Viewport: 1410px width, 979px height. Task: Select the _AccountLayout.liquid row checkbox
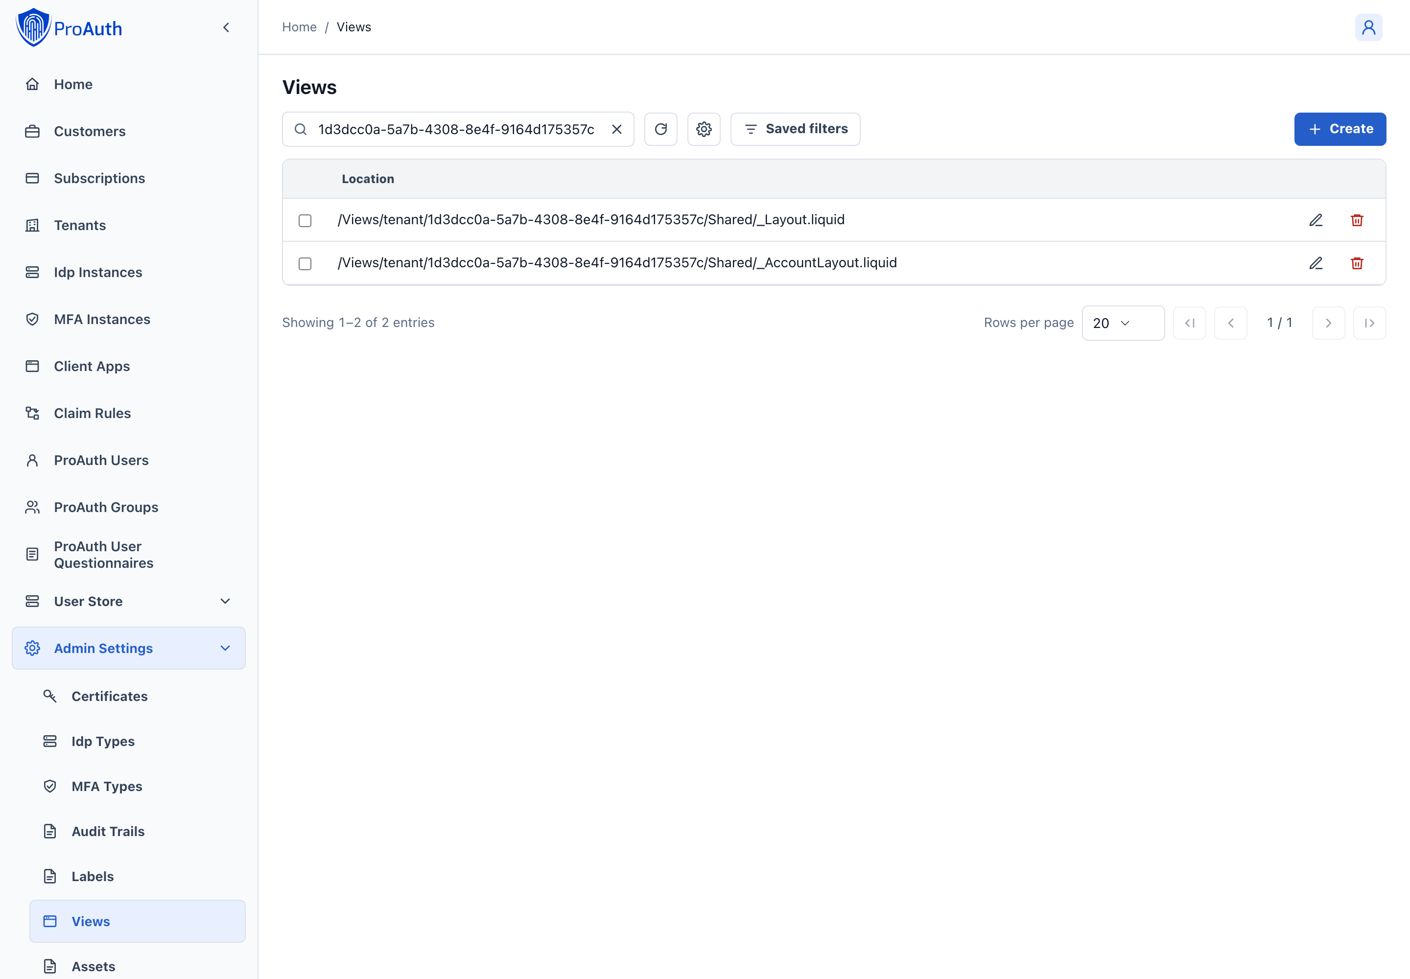(x=305, y=264)
